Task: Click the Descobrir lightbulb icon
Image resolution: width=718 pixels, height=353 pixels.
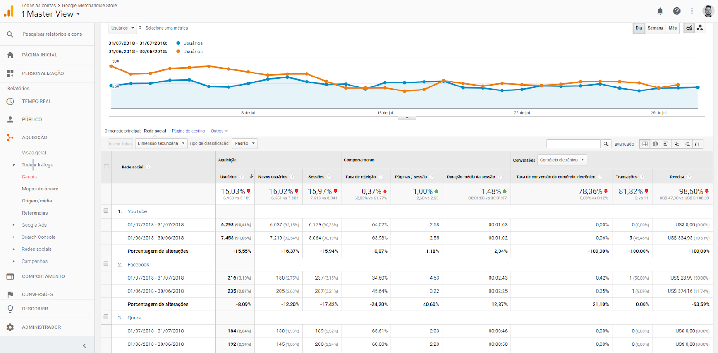Action: [x=10, y=309]
